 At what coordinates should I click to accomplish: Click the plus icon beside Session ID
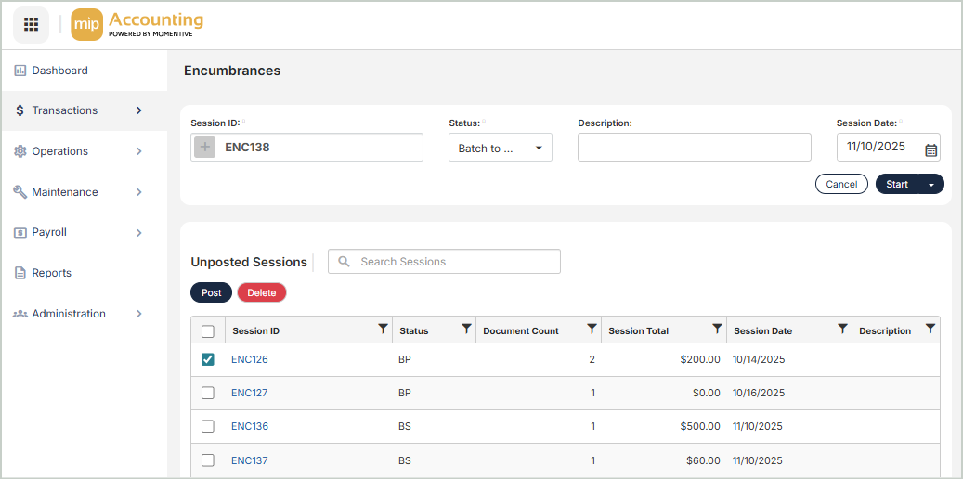coord(205,147)
